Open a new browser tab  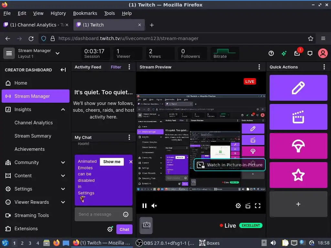click(152, 25)
